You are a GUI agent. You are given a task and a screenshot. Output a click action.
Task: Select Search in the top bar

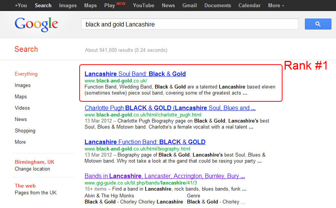coord(43,5)
